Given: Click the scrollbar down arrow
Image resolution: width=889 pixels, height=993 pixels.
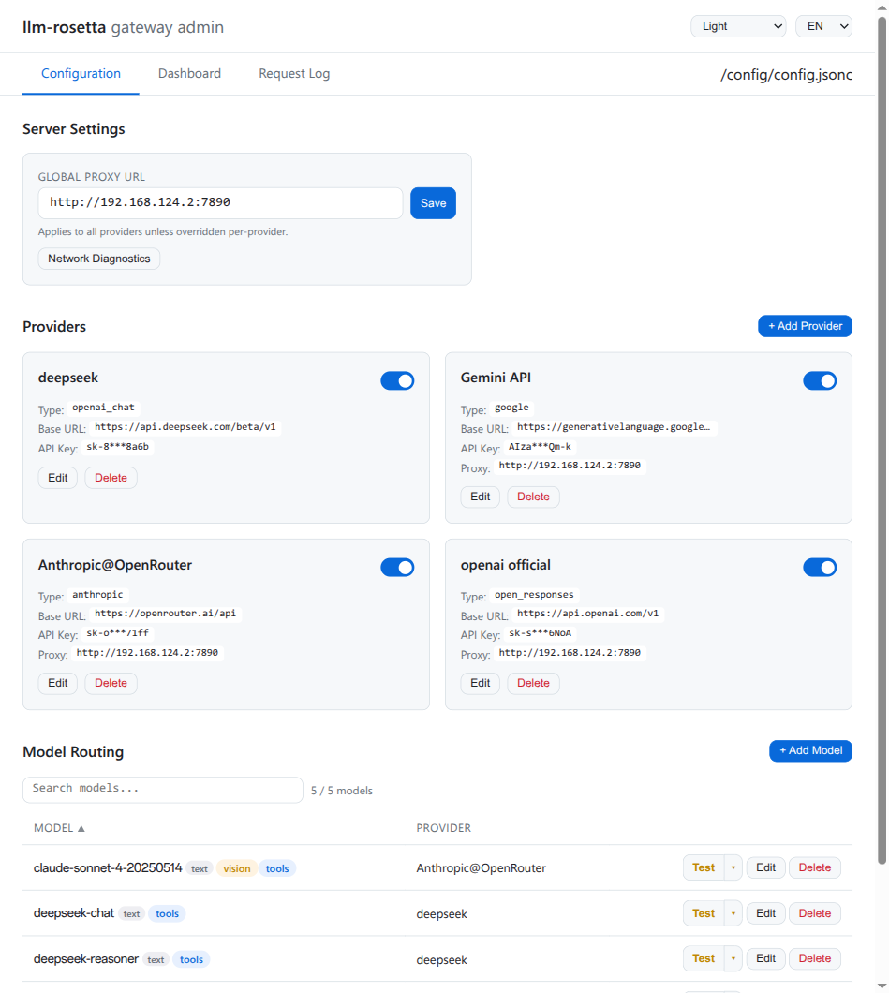Looking at the screenshot, I should [x=882, y=986].
